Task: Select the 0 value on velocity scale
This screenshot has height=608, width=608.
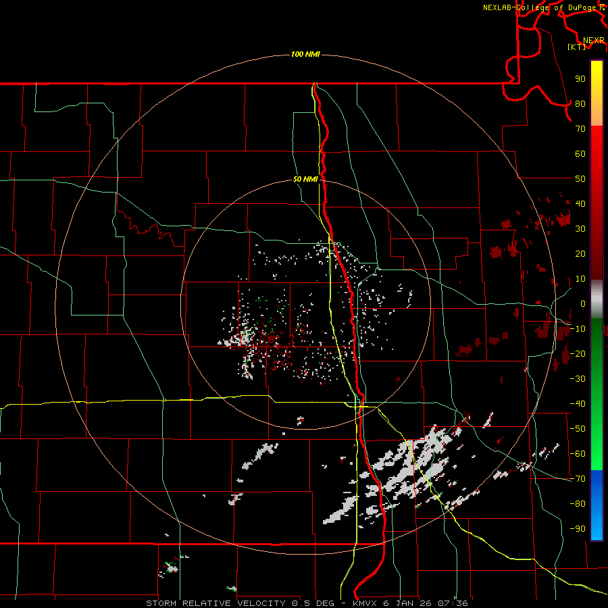Action: pyautogui.click(x=583, y=303)
